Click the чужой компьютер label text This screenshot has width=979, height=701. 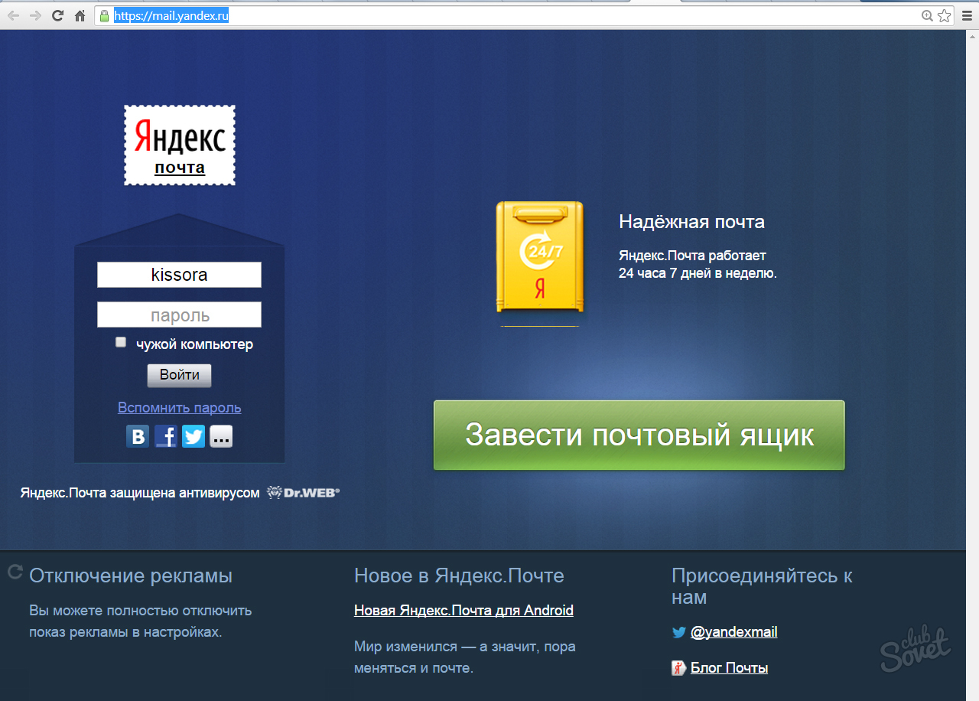(194, 344)
